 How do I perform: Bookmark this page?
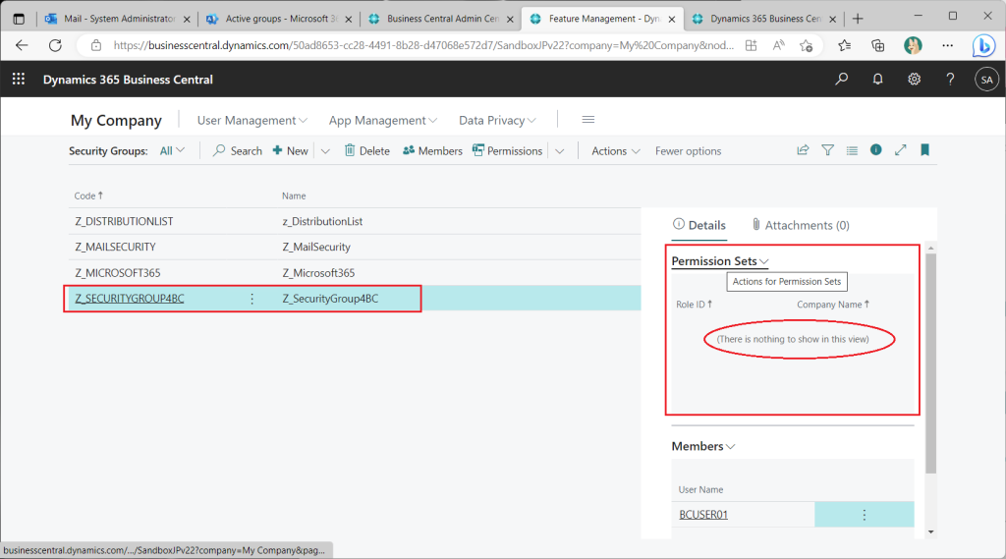click(x=924, y=149)
